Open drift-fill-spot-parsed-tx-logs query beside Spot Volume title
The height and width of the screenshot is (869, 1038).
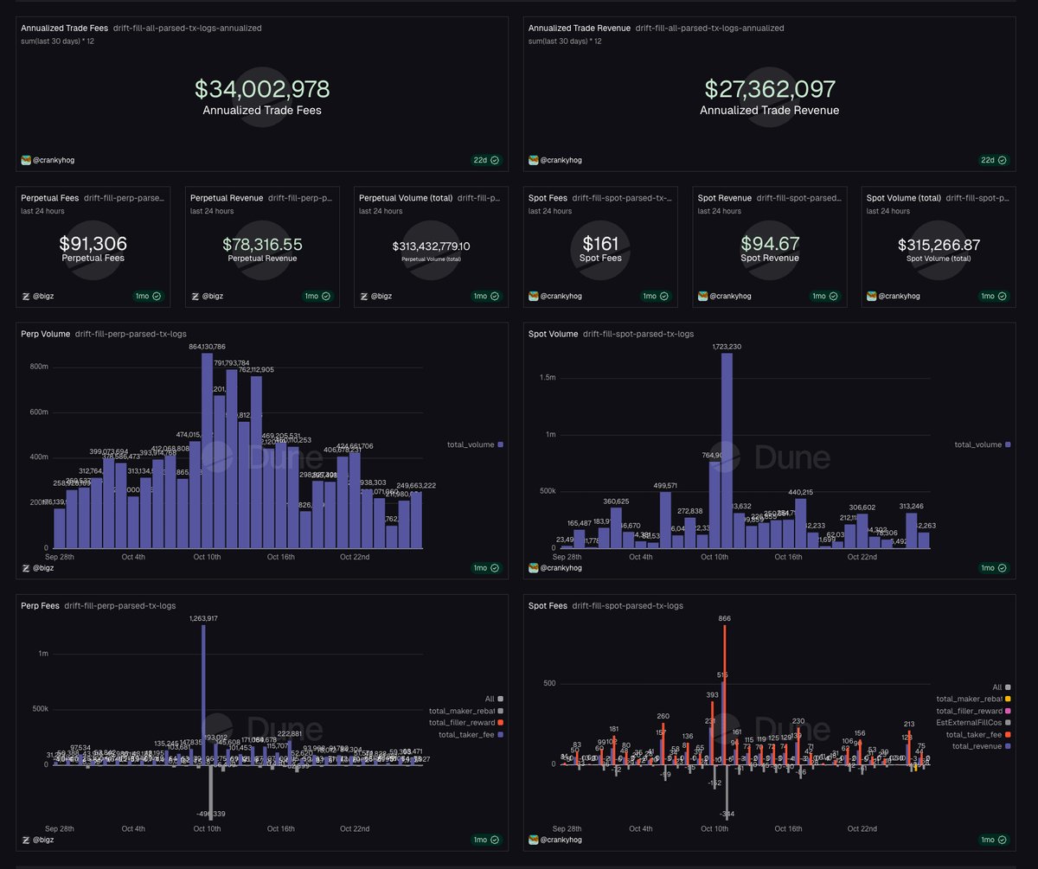638,333
